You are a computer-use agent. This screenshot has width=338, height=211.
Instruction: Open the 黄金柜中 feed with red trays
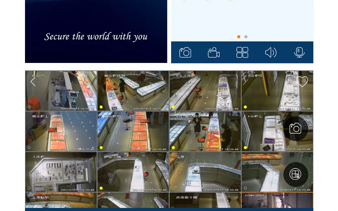click(x=133, y=131)
